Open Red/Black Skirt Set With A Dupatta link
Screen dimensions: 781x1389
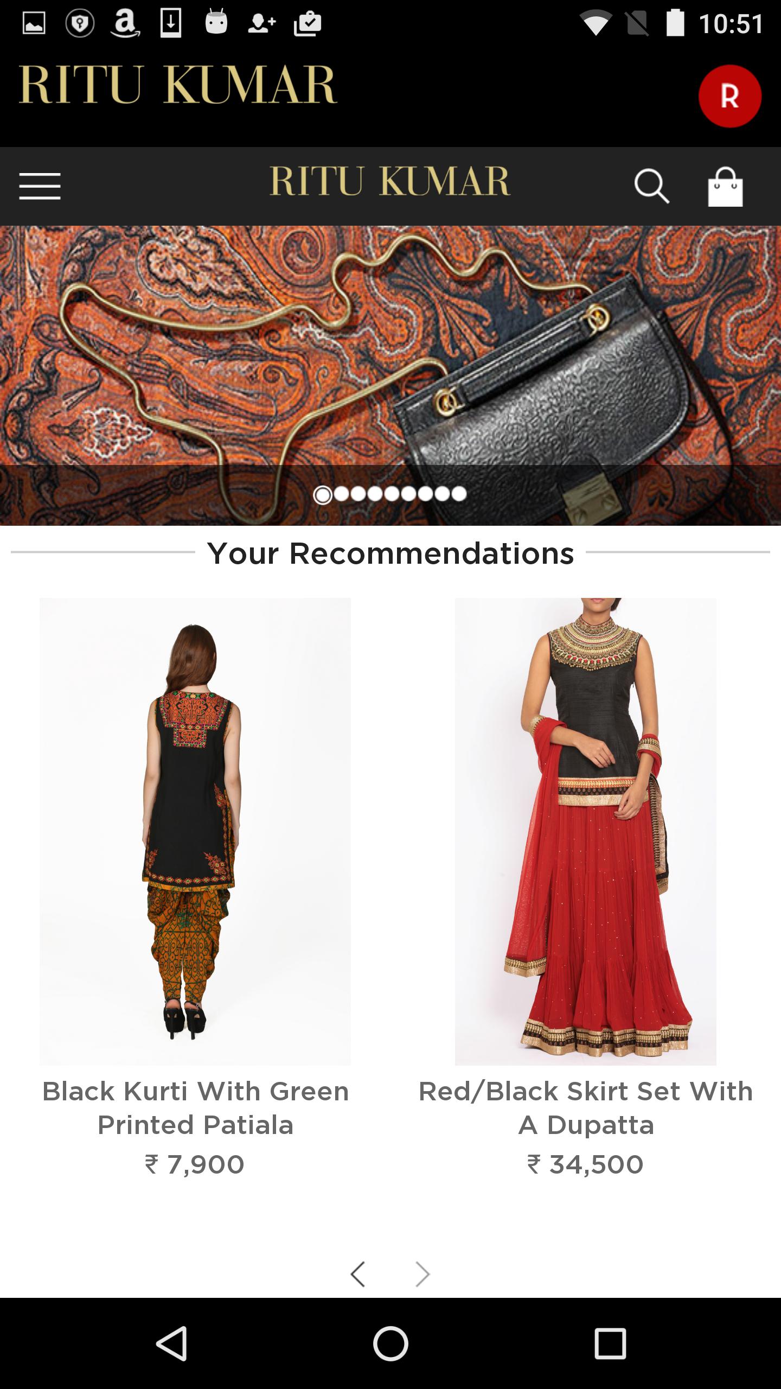pos(586,1107)
